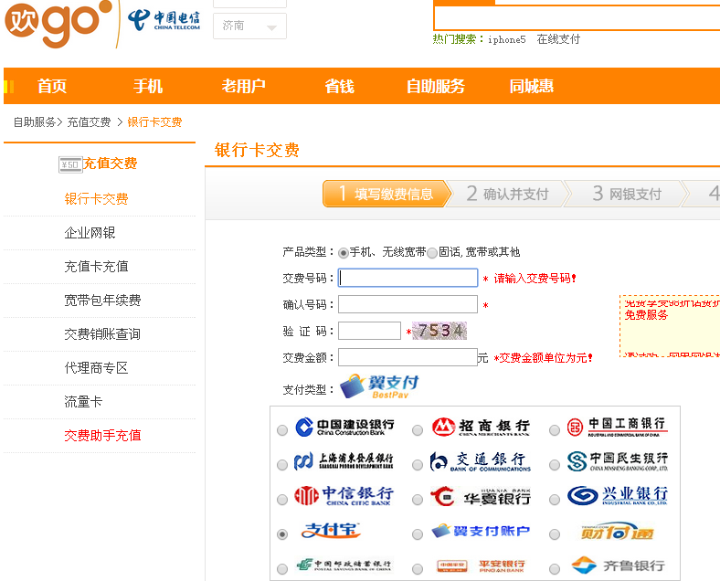Click the 宽带包年续费 sidebar link
The height and width of the screenshot is (581, 720).
point(103,301)
